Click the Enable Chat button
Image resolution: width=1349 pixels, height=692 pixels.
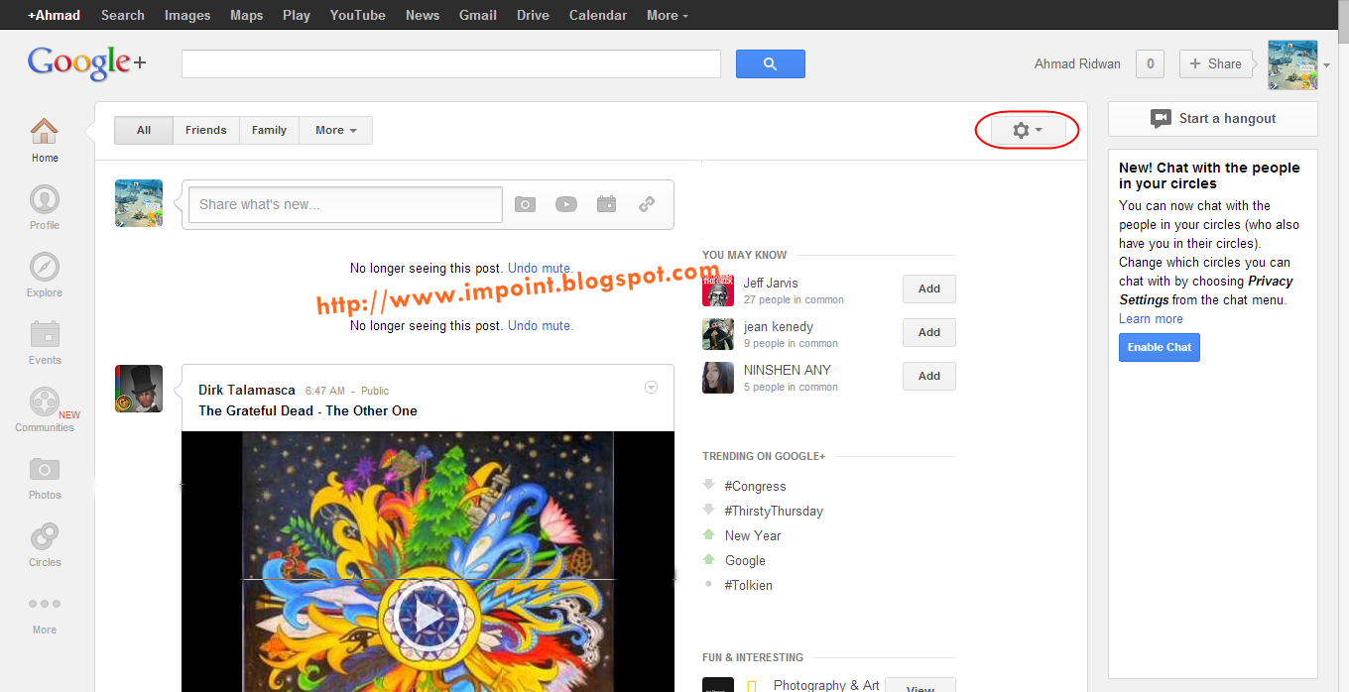(x=1160, y=347)
